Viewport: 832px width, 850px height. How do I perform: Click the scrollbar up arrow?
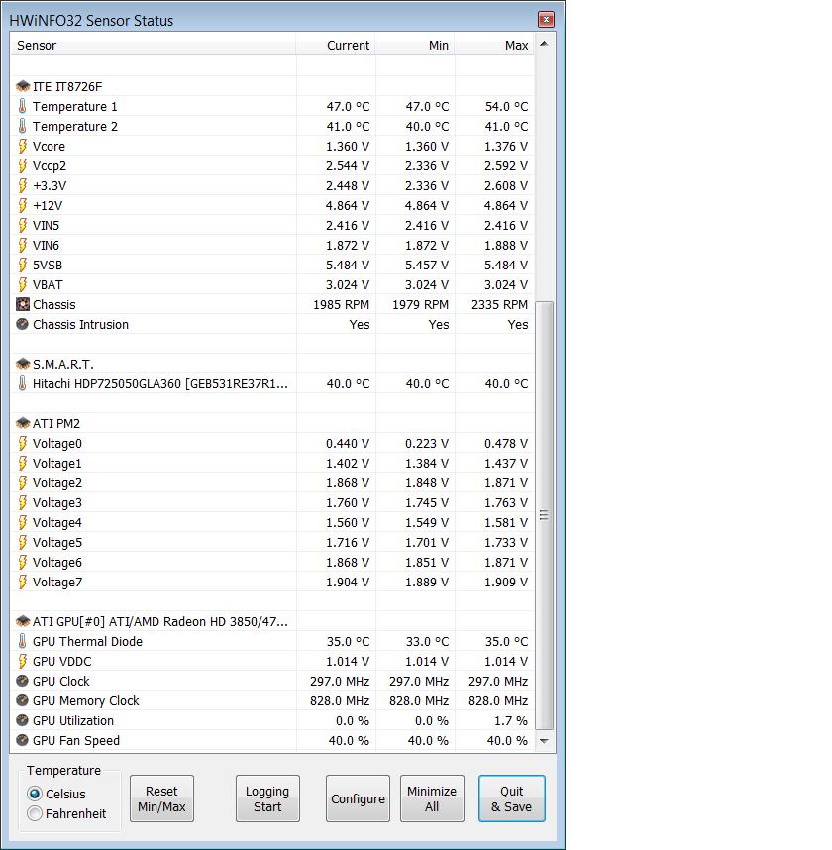[544, 44]
